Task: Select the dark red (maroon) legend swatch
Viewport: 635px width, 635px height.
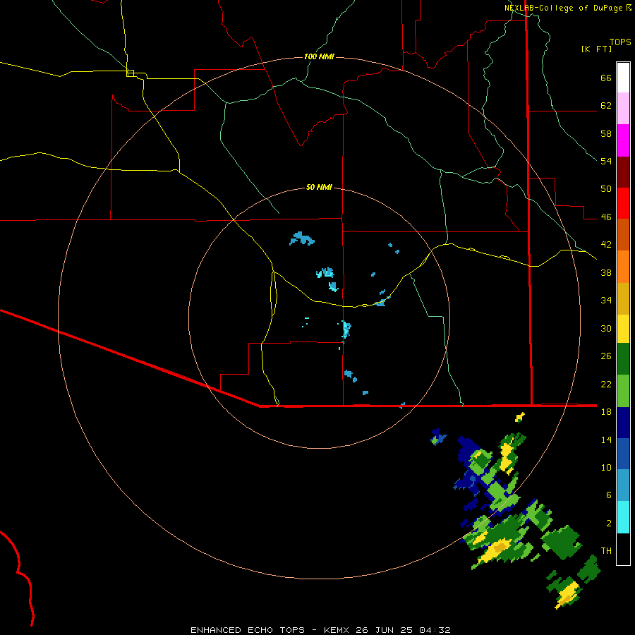Action: tap(623, 172)
